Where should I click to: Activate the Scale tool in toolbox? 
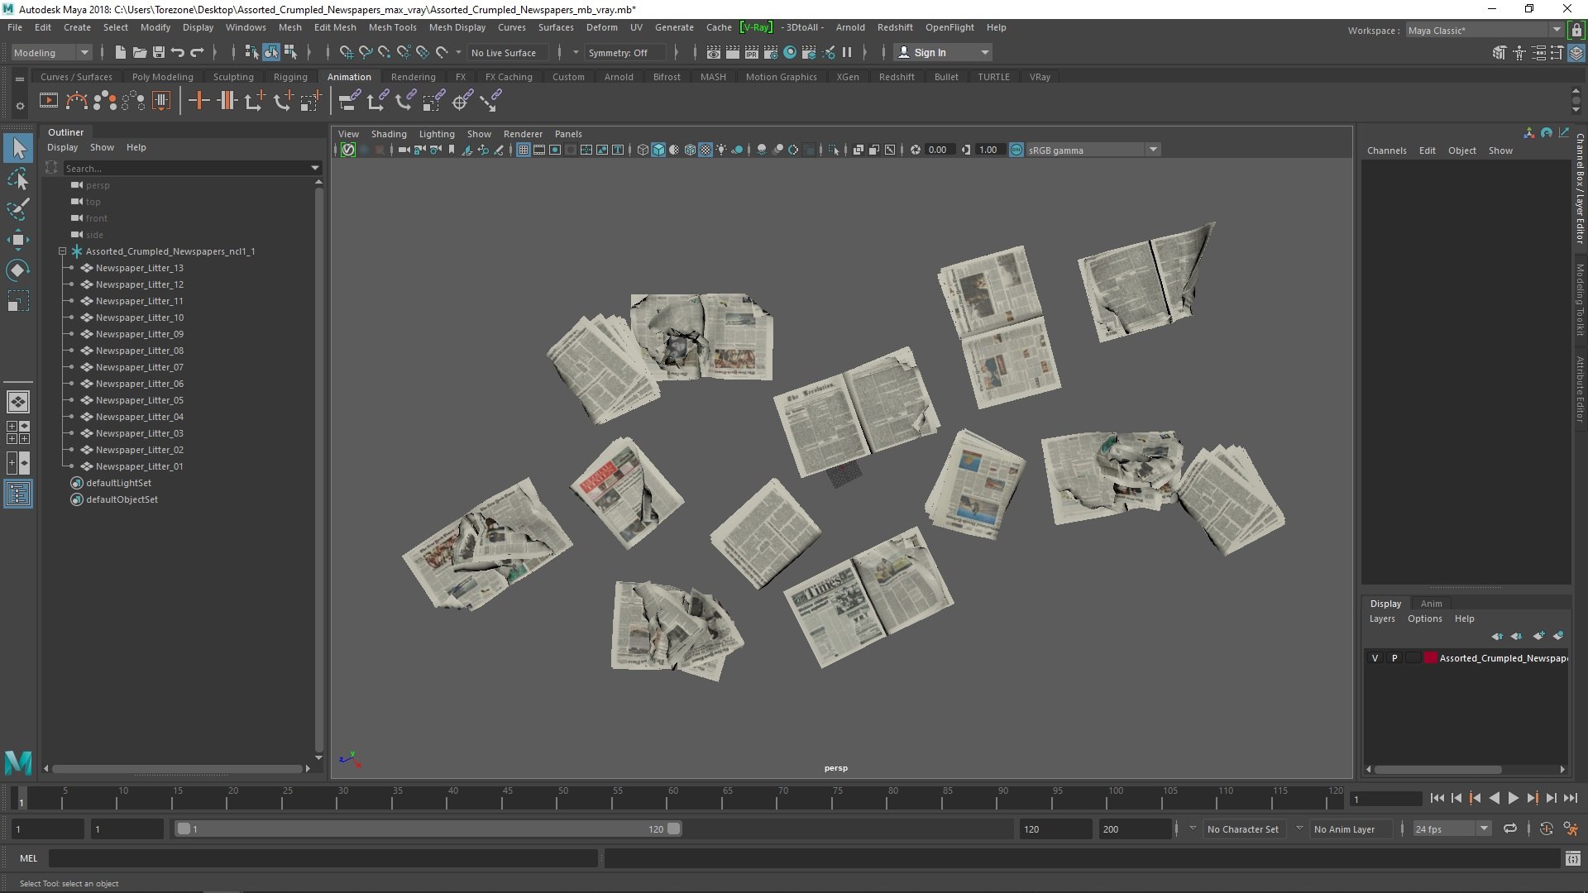click(x=18, y=301)
